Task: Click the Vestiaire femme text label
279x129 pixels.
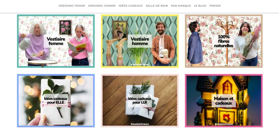Action: point(56,41)
